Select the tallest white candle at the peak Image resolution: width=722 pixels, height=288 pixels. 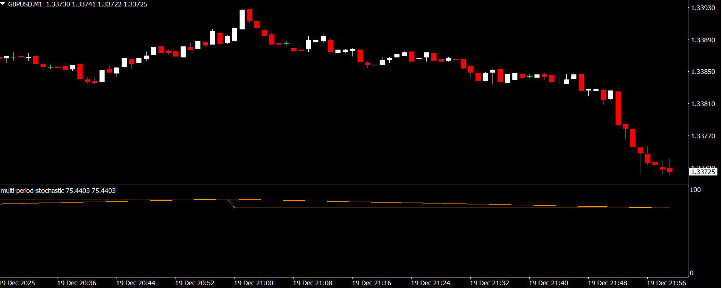[x=242, y=19]
